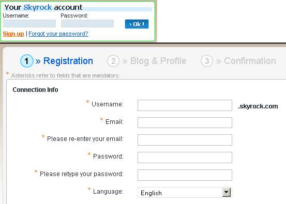
Task: Click the Skyrock text in account header
Action: pyautogui.click(x=38, y=7)
